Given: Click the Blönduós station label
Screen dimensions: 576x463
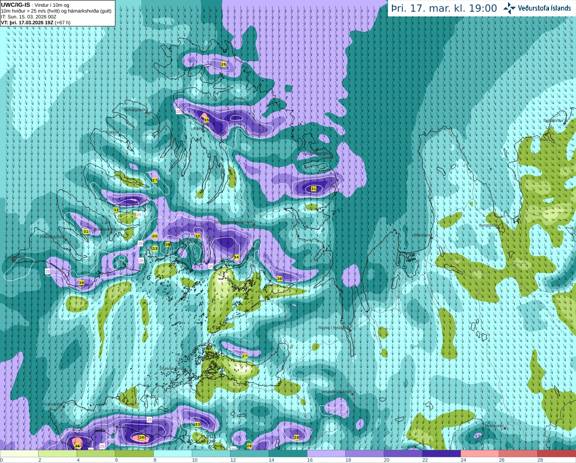Looking at the screenshot, I should pos(422,235).
